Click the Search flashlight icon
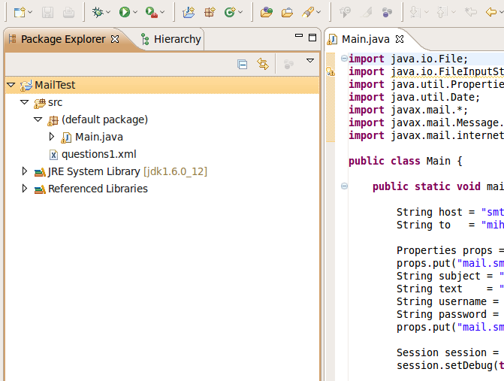Screen dimensions: 504x381 [x=308, y=12]
